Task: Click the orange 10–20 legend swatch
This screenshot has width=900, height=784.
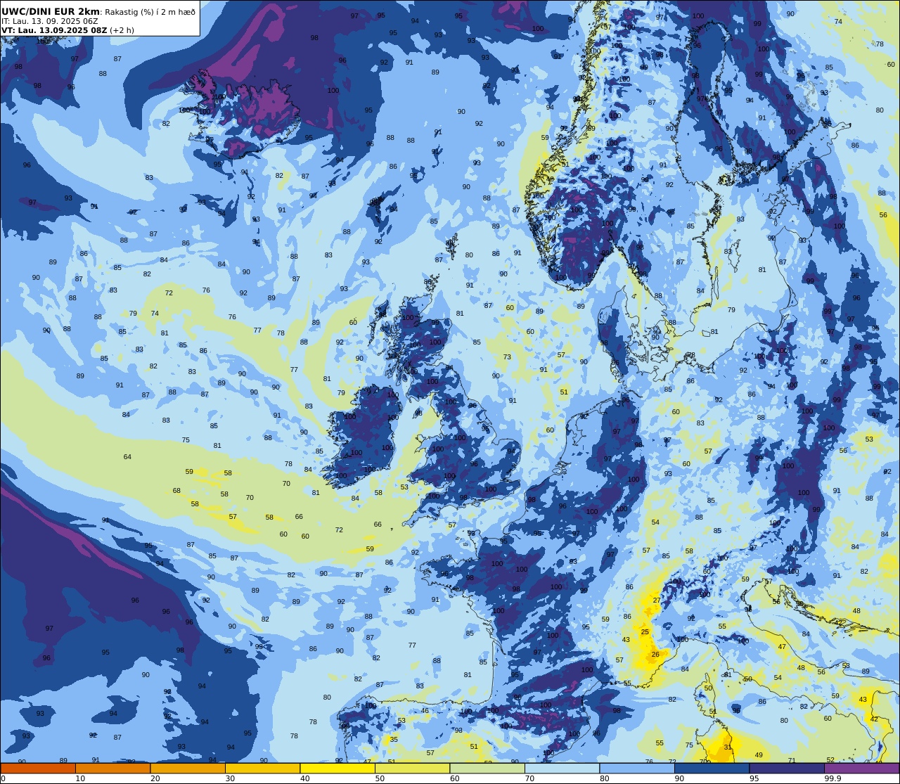Action: (x=112, y=768)
